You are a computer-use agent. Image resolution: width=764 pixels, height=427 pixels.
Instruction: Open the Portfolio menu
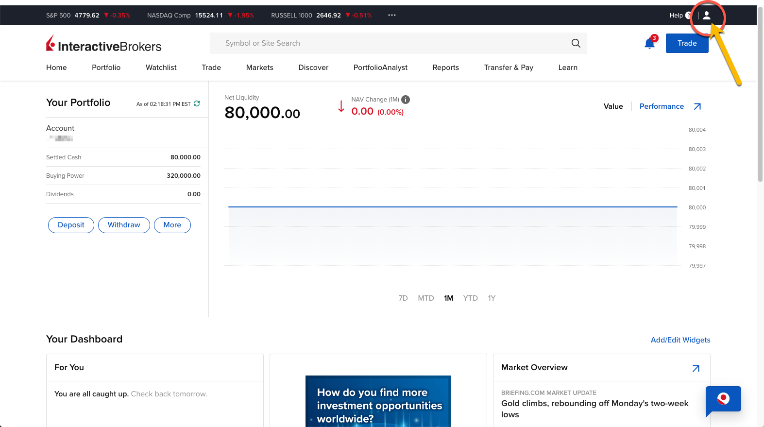coord(106,68)
